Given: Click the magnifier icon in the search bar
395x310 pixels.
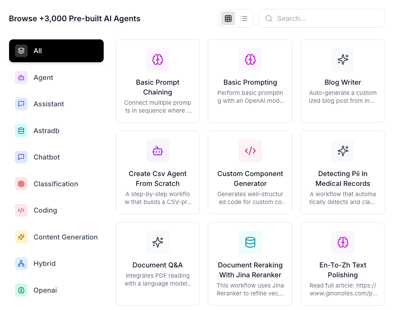Looking at the screenshot, I should [269, 18].
